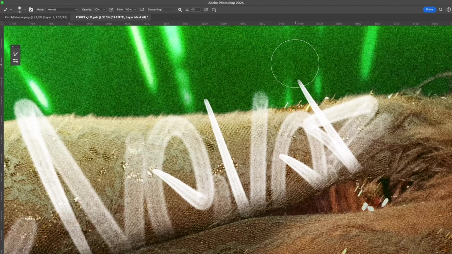Open the Opacity slider dropdown arrow
Viewport: 452px width, 254px height.
click(x=104, y=10)
